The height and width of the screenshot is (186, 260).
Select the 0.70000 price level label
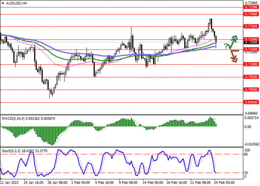251,90
